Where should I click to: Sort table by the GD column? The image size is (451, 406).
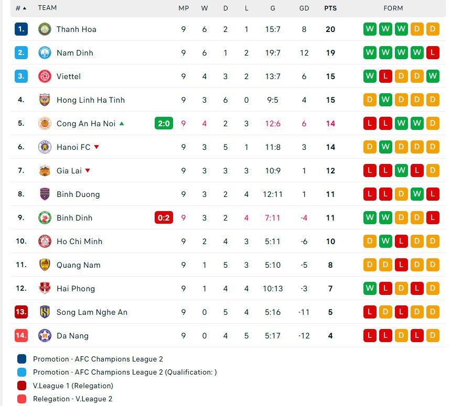303,8
